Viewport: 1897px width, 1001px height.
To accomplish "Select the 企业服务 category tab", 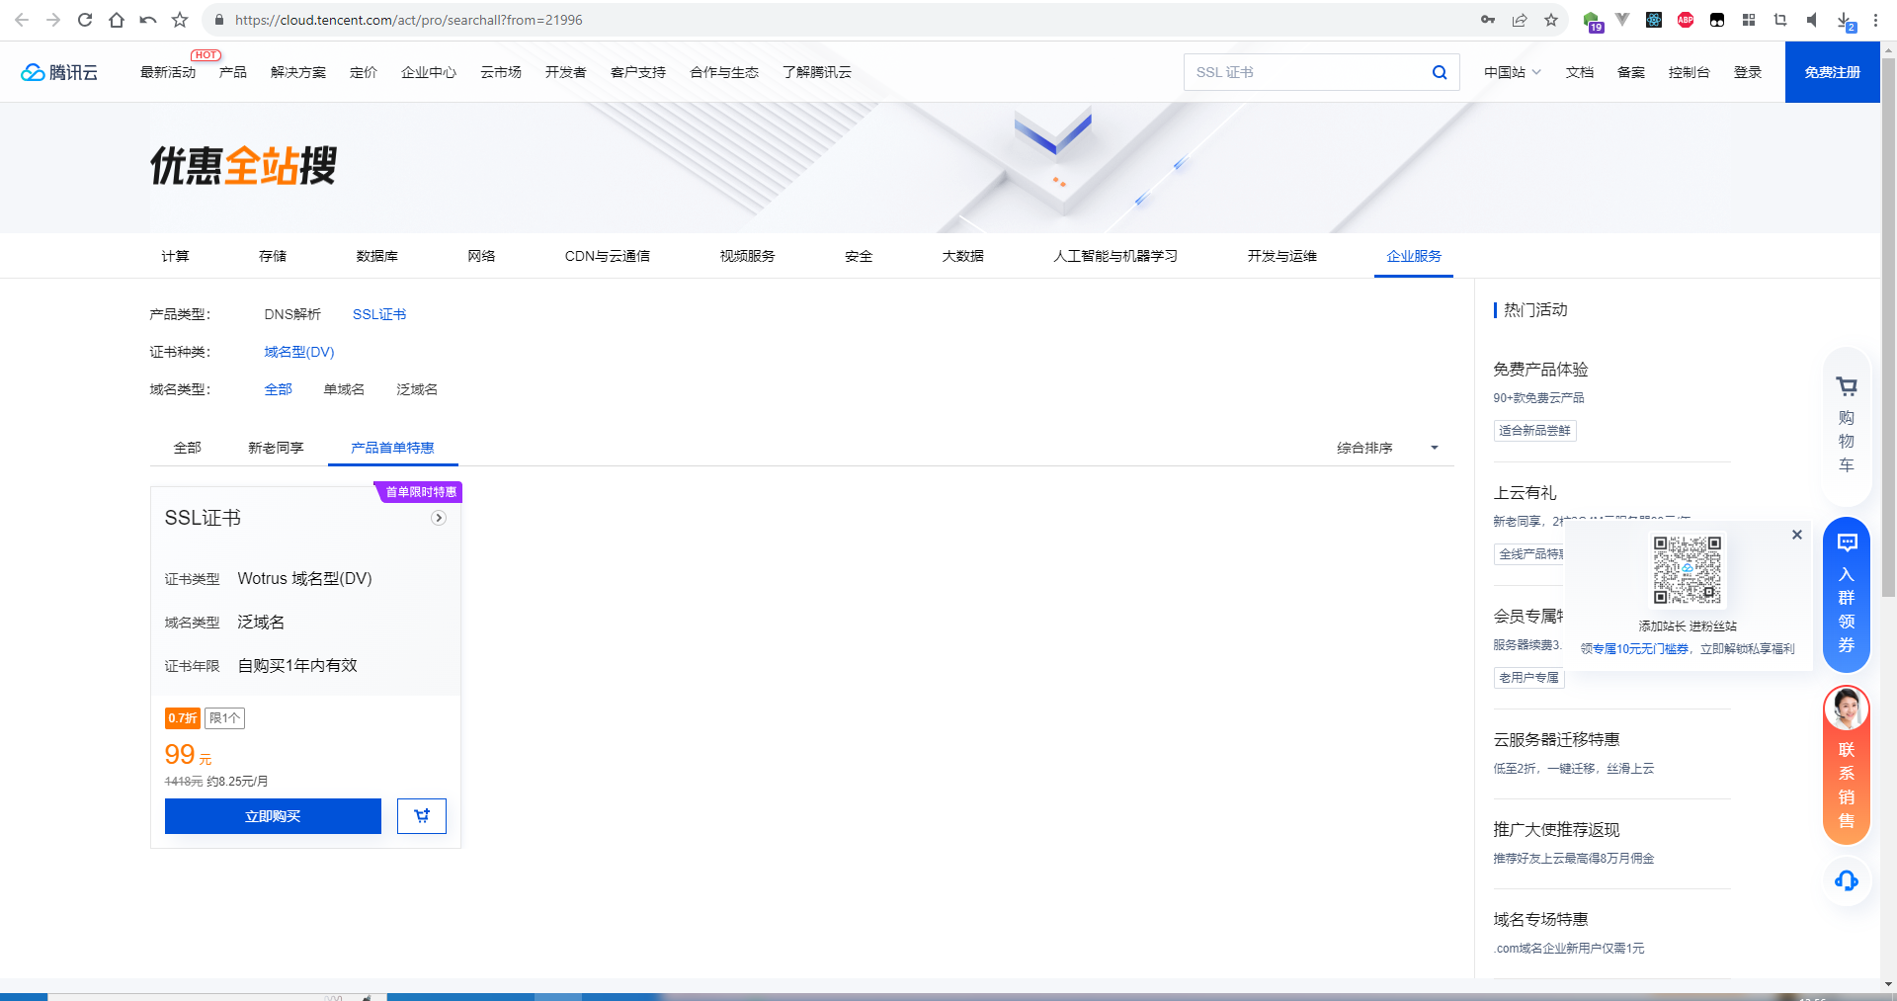I will 1414,256.
